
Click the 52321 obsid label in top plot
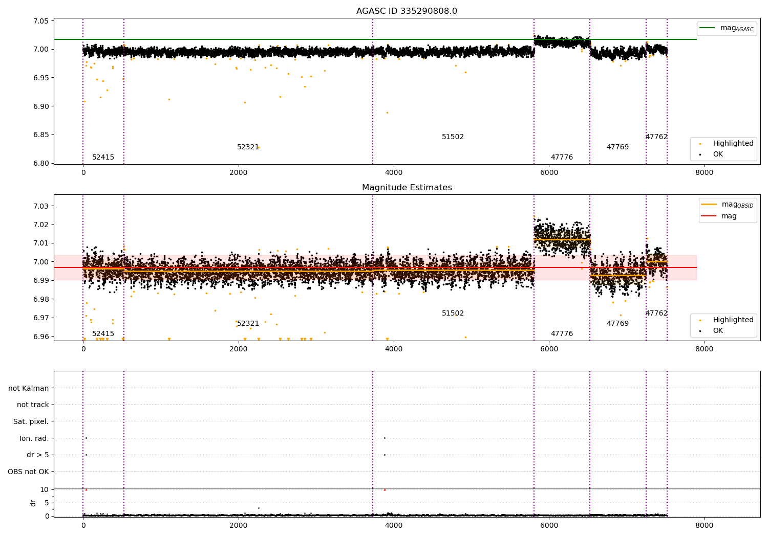point(248,147)
